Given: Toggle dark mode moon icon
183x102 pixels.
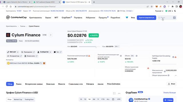Looking at the screenshot, I should click(x=175, y=11).
